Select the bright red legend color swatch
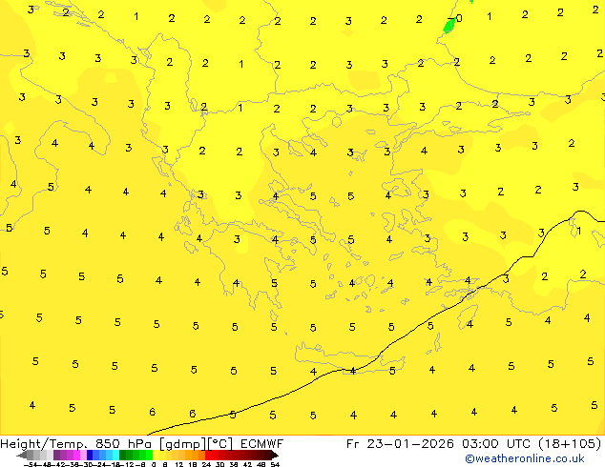 click(209, 455)
